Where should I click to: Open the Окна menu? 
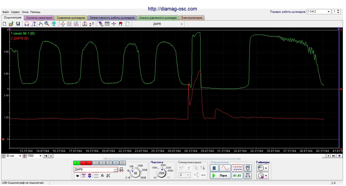(25, 12)
